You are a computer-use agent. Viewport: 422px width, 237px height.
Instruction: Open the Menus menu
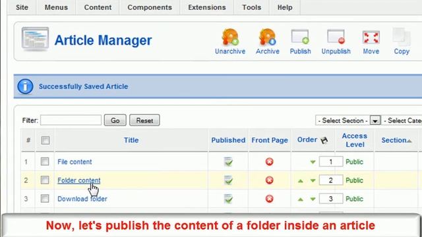tap(56, 7)
